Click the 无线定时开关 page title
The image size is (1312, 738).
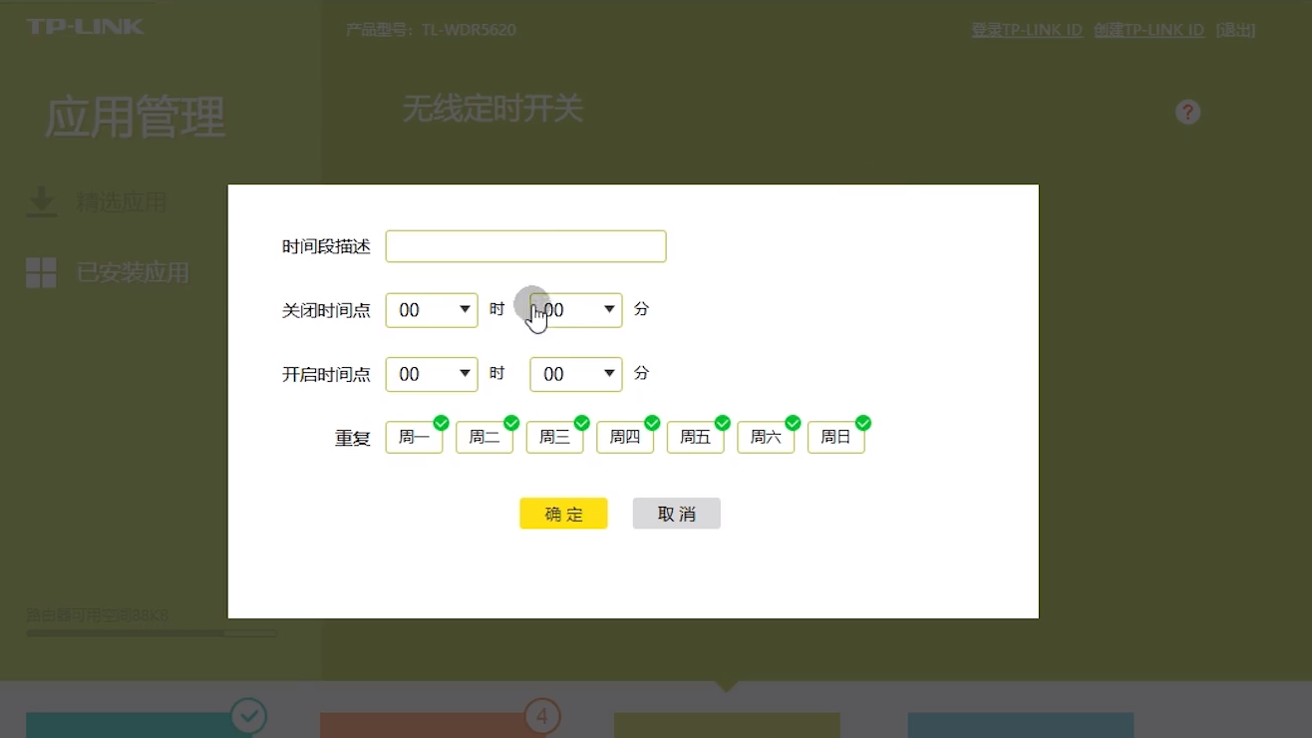[x=492, y=109]
